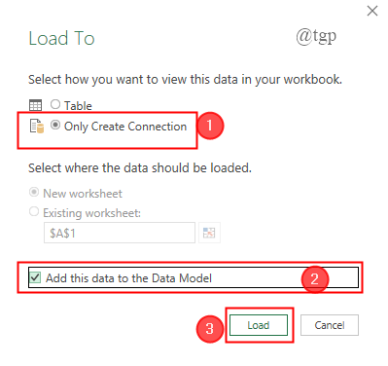Click the "Table" option label
This screenshot has height=366, width=388.
point(78,106)
